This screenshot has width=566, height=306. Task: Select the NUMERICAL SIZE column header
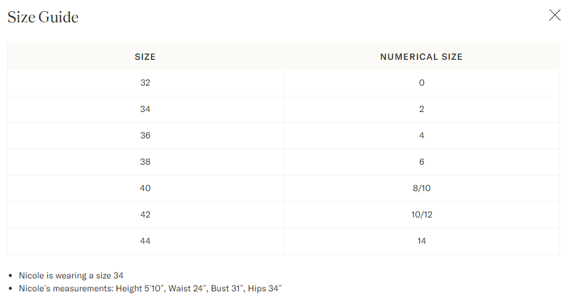point(422,57)
